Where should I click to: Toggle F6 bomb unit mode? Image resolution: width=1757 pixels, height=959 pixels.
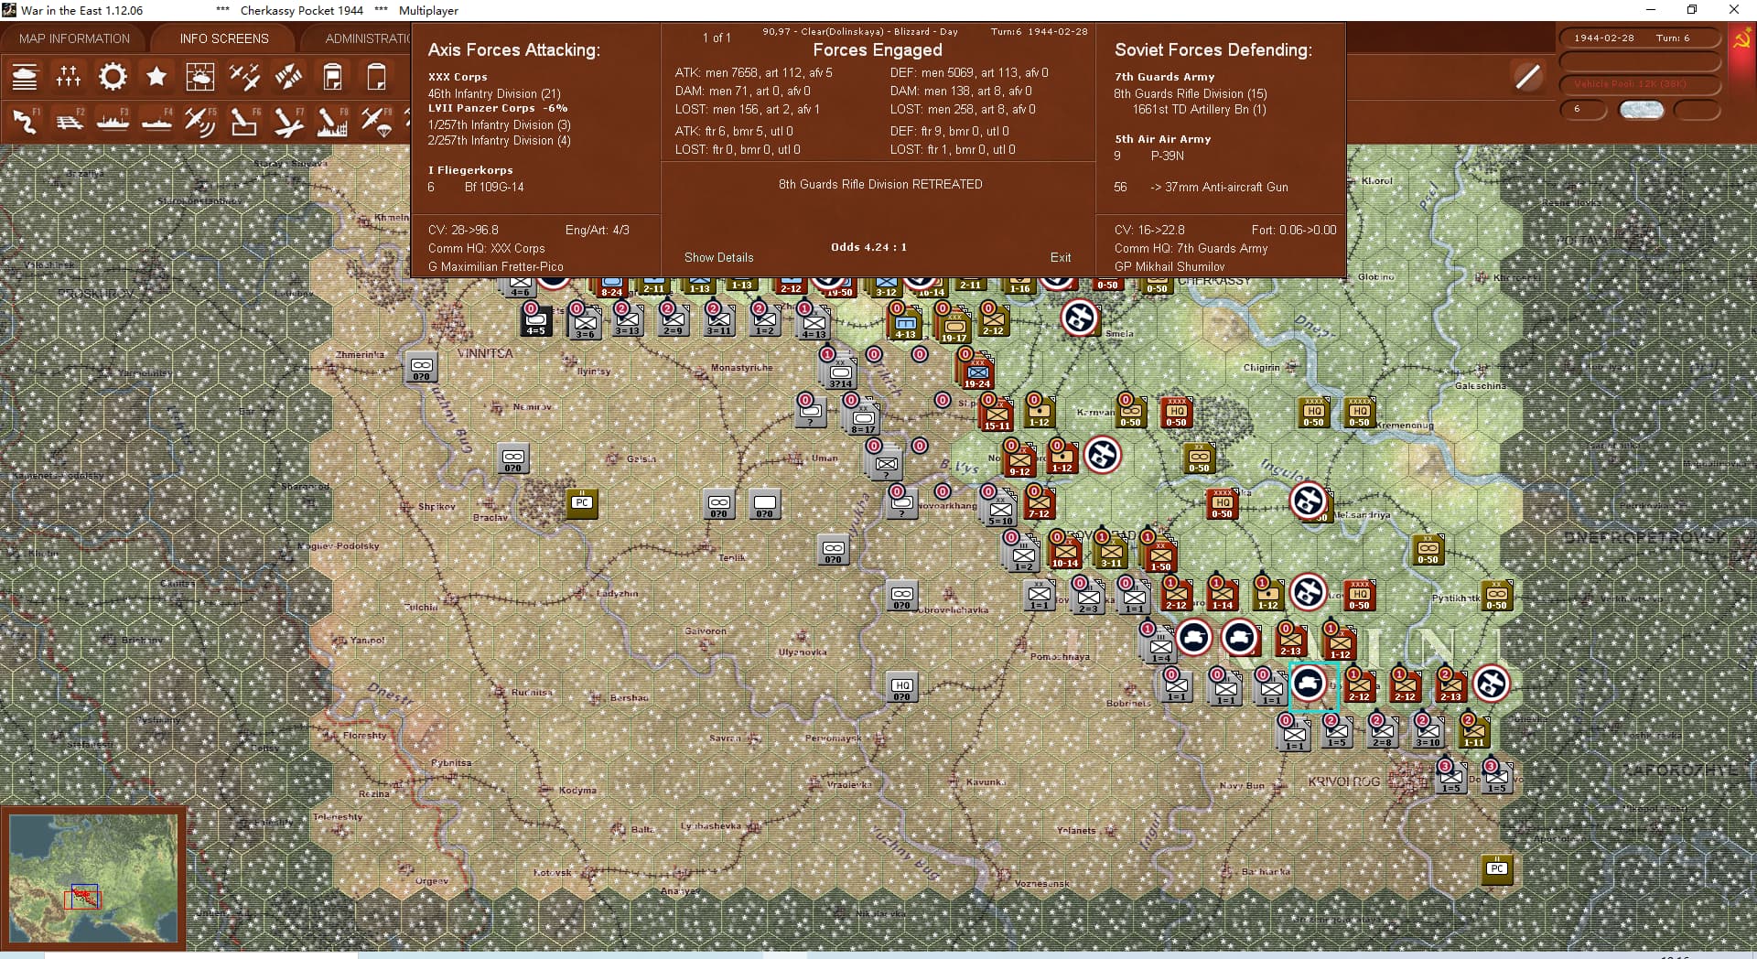[x=244, y=121]
